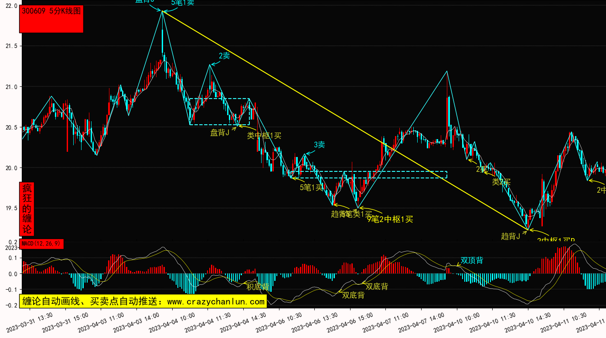The height and width of the screenshot is (338, 606).
Task: Click the '2023-04-04 10:00' time axis label
Action: coord(172,322)
